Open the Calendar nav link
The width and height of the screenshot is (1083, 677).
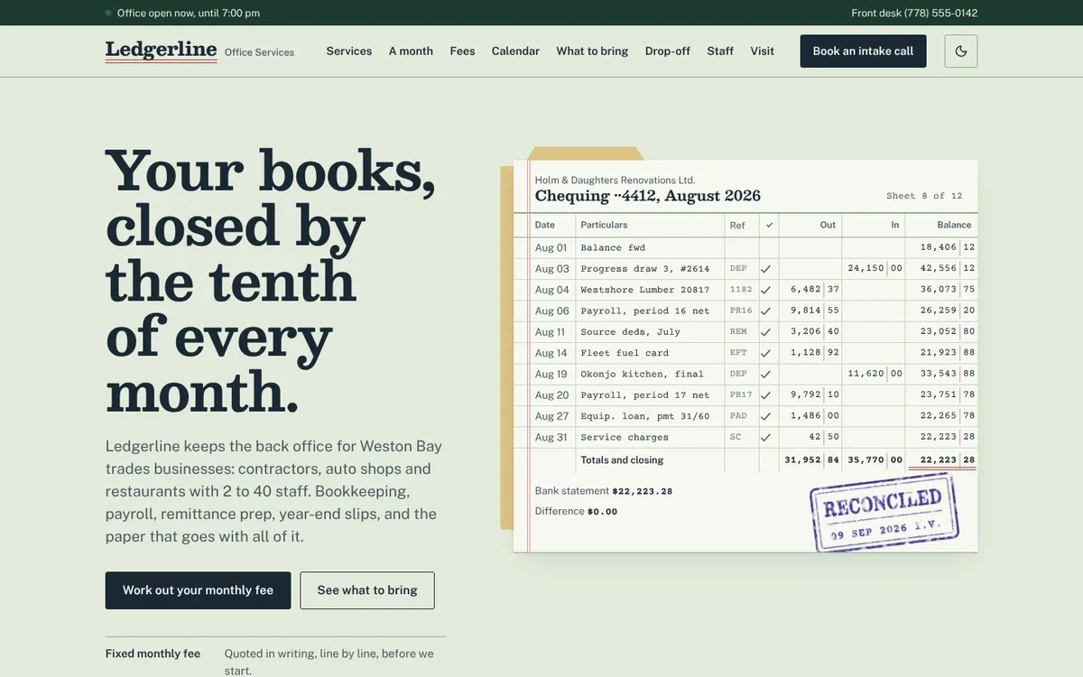(x=515, y=51)
